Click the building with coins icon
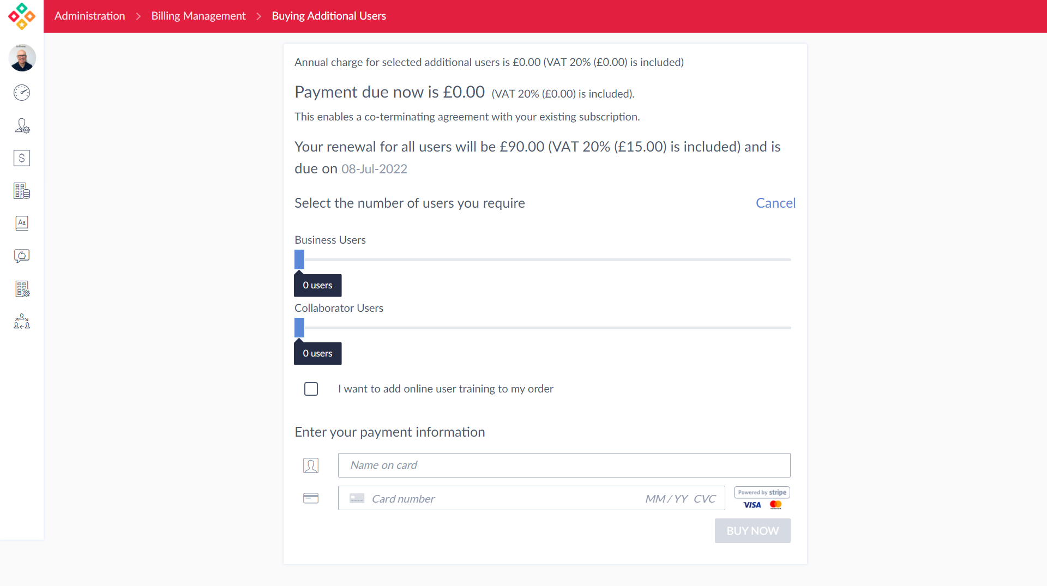Image resolution: width=1047 pixels, height=586 pixels. [x=22, y=191]
